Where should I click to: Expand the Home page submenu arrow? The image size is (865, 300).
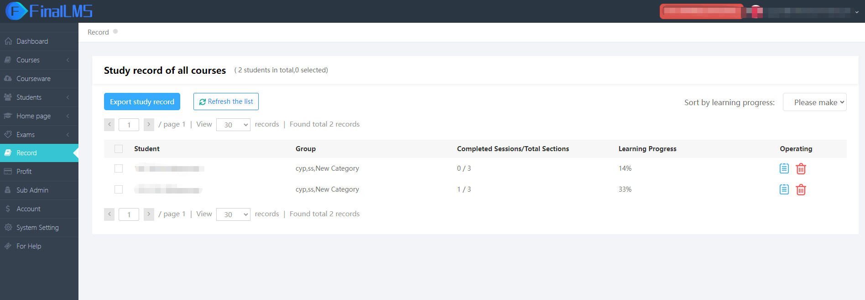(68, 116)
